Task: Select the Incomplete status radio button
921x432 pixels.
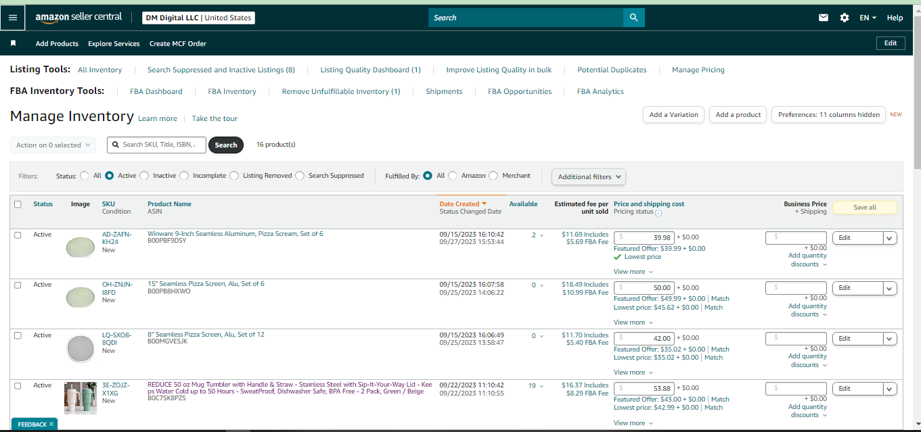Action: click(x=184, y=176)
